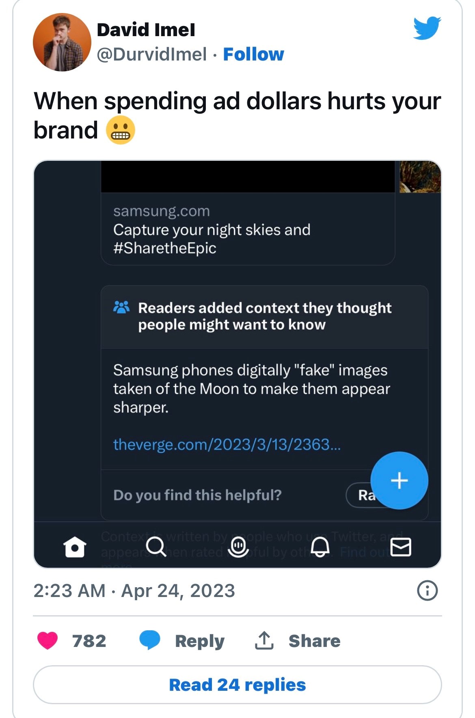Open the samsung.com ad card

pyautogui.click(x=248, y=229)
